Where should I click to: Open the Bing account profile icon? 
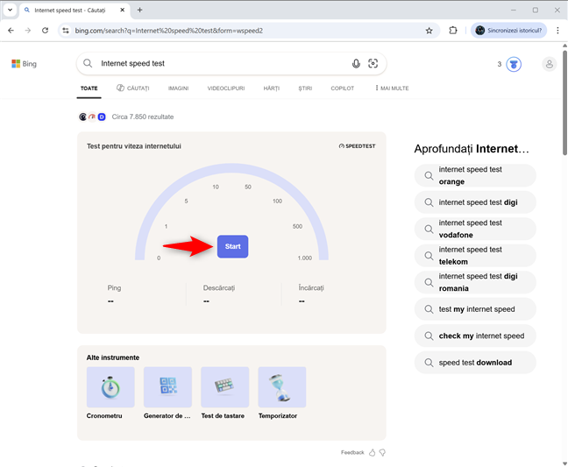(x=549, y=64)
